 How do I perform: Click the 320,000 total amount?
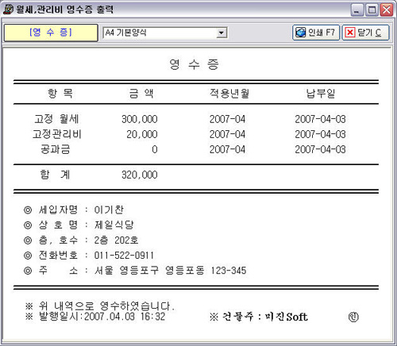(140, 175)
